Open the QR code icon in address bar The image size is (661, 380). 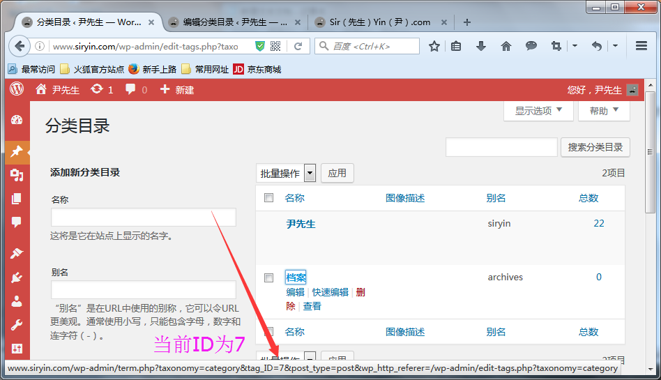tap(275, 46)
